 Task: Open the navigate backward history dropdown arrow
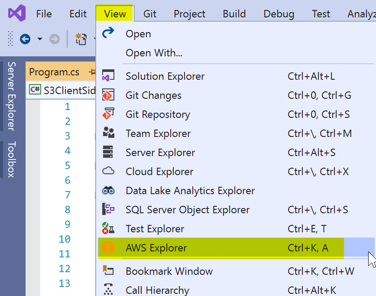[40, 39]
